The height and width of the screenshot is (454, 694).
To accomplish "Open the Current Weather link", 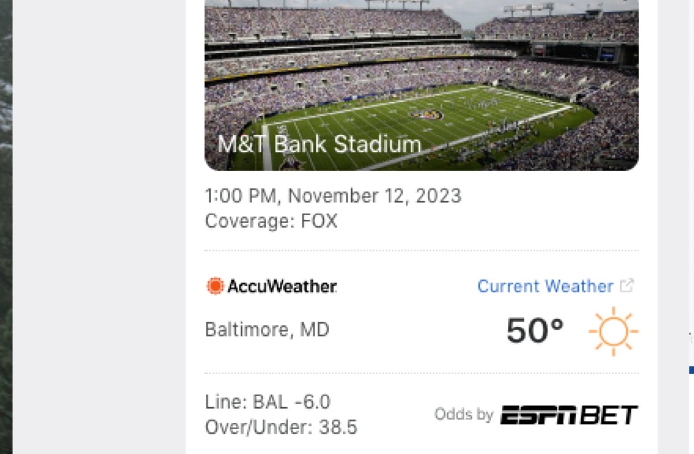I will pyautogui.click(x=545, y=286).
